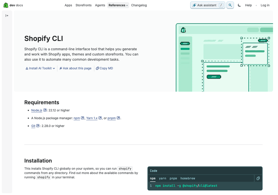Click the Ask assistant button
Screen dimensions: 278x195
(x=208, y=5)
